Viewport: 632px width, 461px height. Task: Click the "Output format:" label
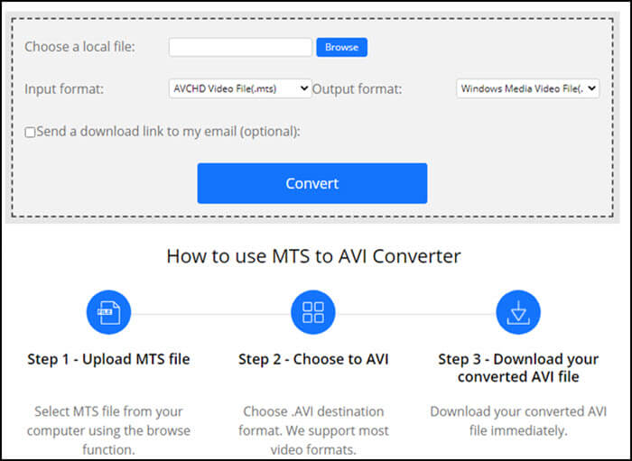(357, 88)
